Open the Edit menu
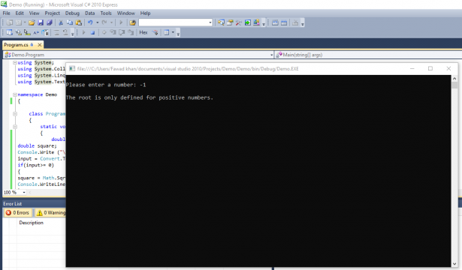 coord(20,13)
